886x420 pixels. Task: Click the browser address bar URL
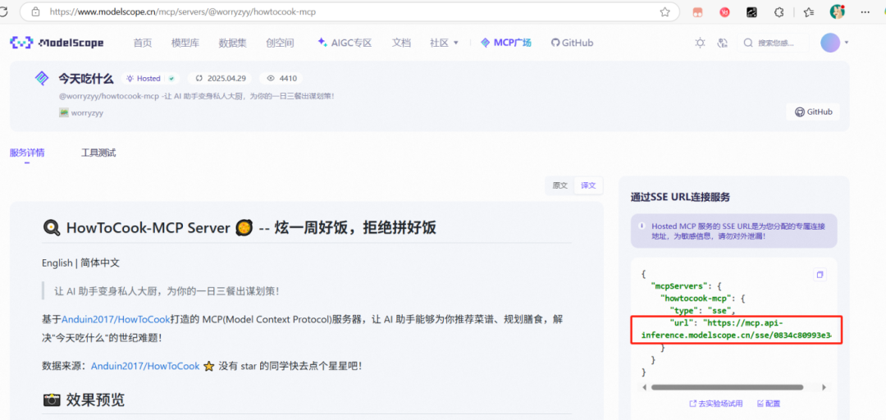point(182,11)
